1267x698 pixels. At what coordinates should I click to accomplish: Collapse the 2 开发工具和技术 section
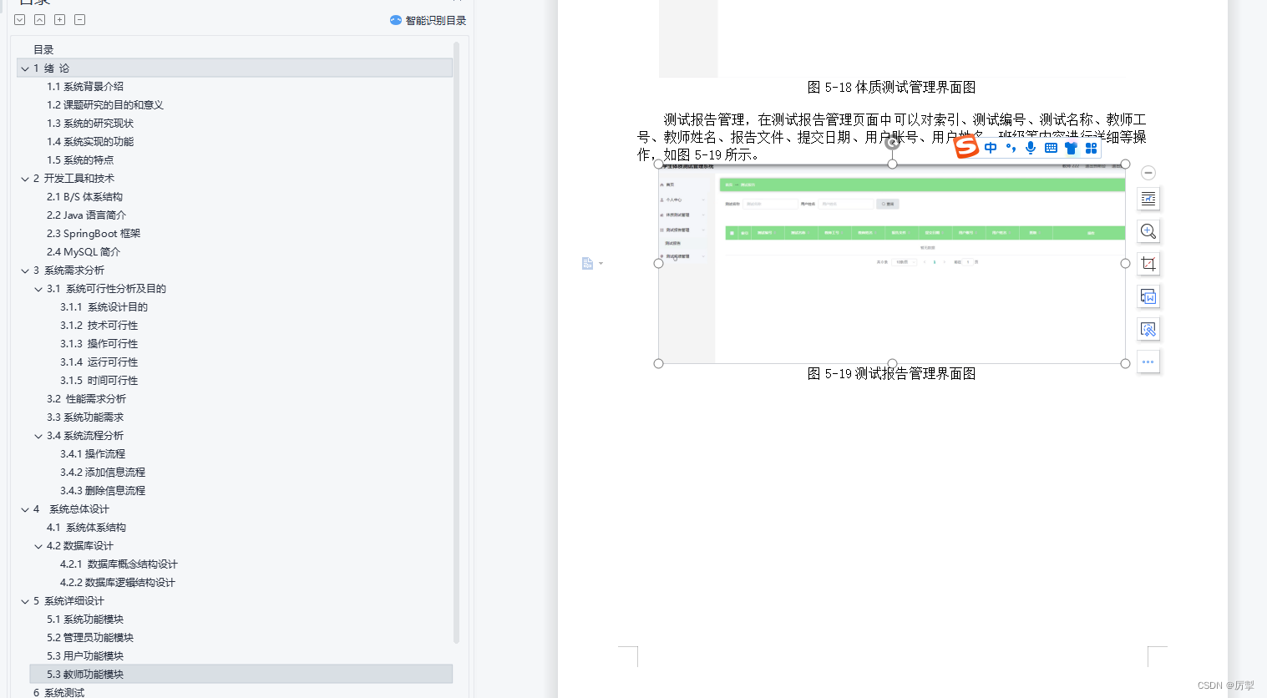[25, 179]
